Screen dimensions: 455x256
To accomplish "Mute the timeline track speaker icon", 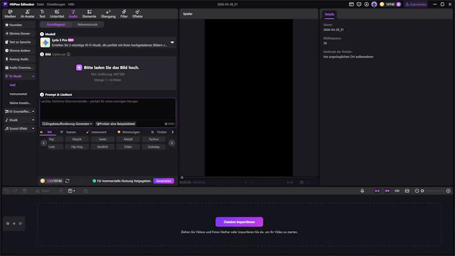I will coord(20,223).
